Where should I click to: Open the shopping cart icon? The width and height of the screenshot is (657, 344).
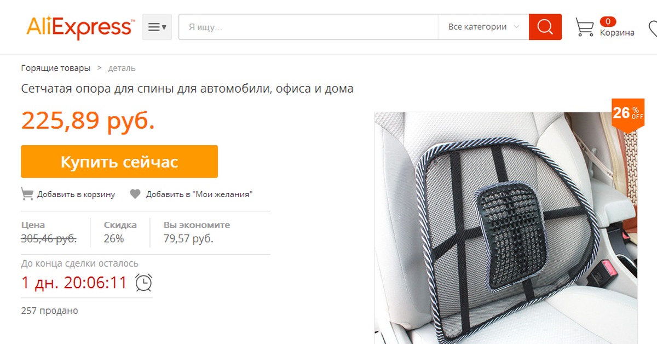click(x=585, y=27)
